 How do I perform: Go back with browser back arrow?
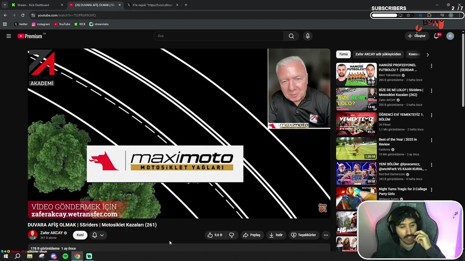[5, 15]
